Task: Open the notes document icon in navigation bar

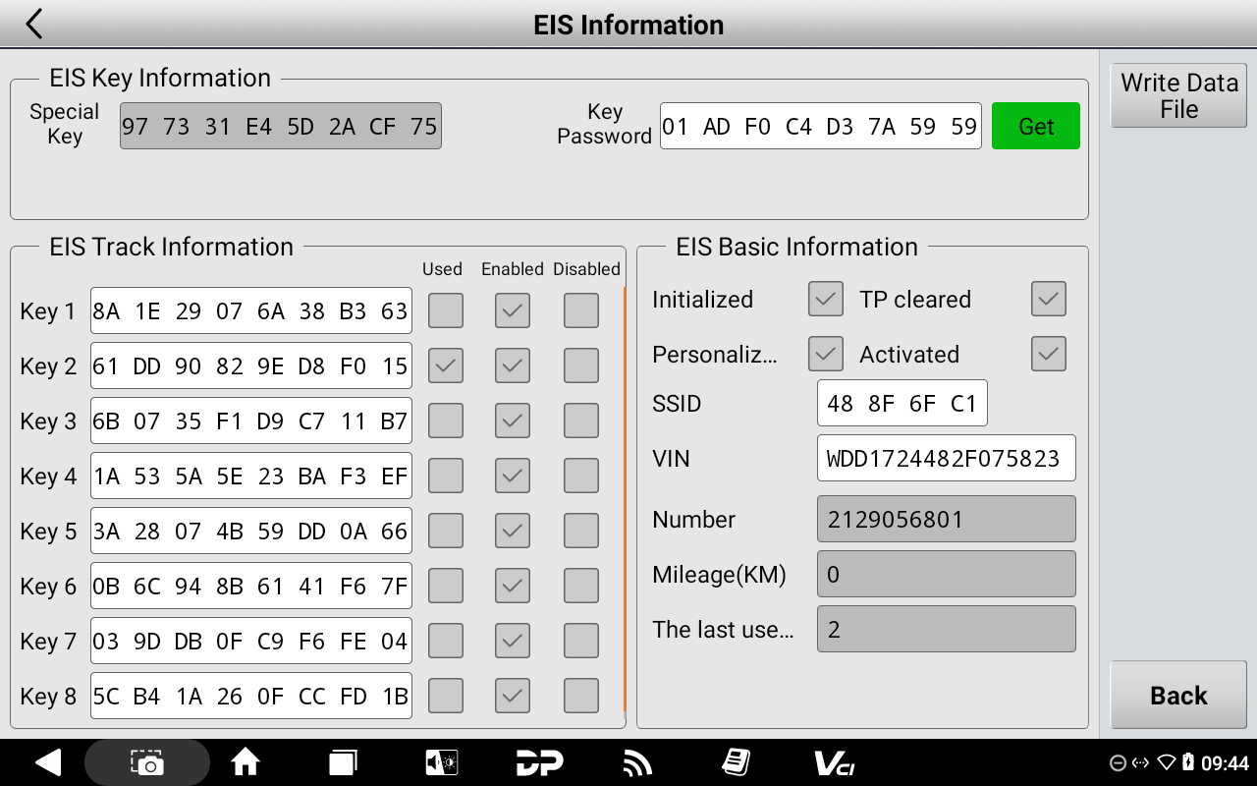Action: (x=736, y=762)
